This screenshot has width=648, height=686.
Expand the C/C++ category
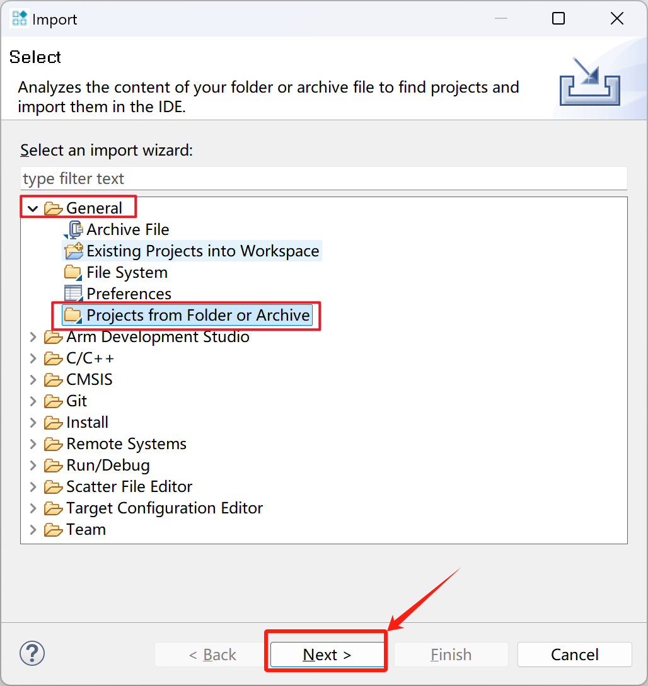tap(33, 358)
